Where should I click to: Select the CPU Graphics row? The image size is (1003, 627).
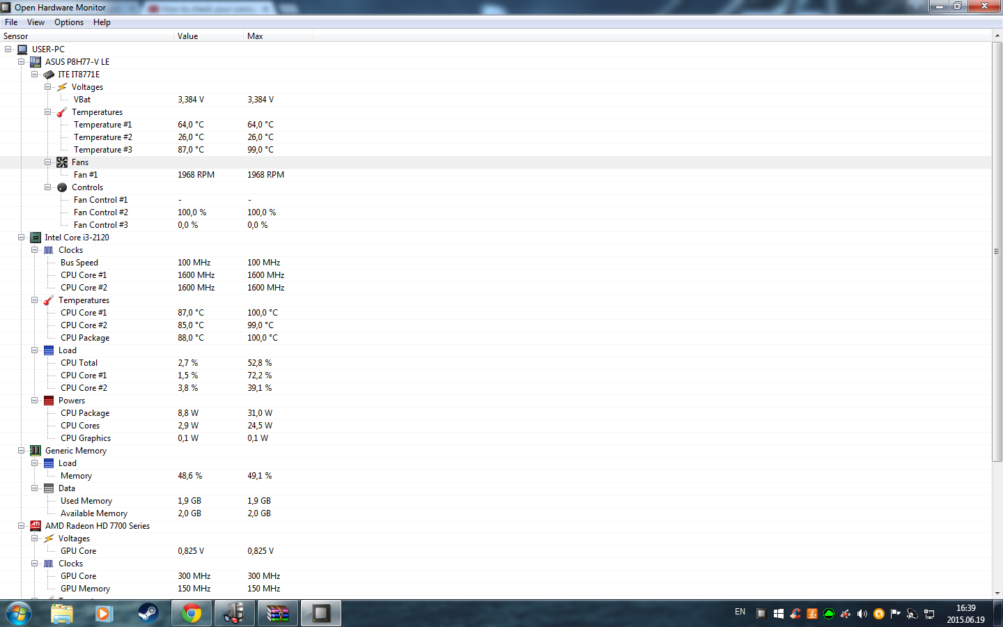pyautogui.click(x=495, y=438)
